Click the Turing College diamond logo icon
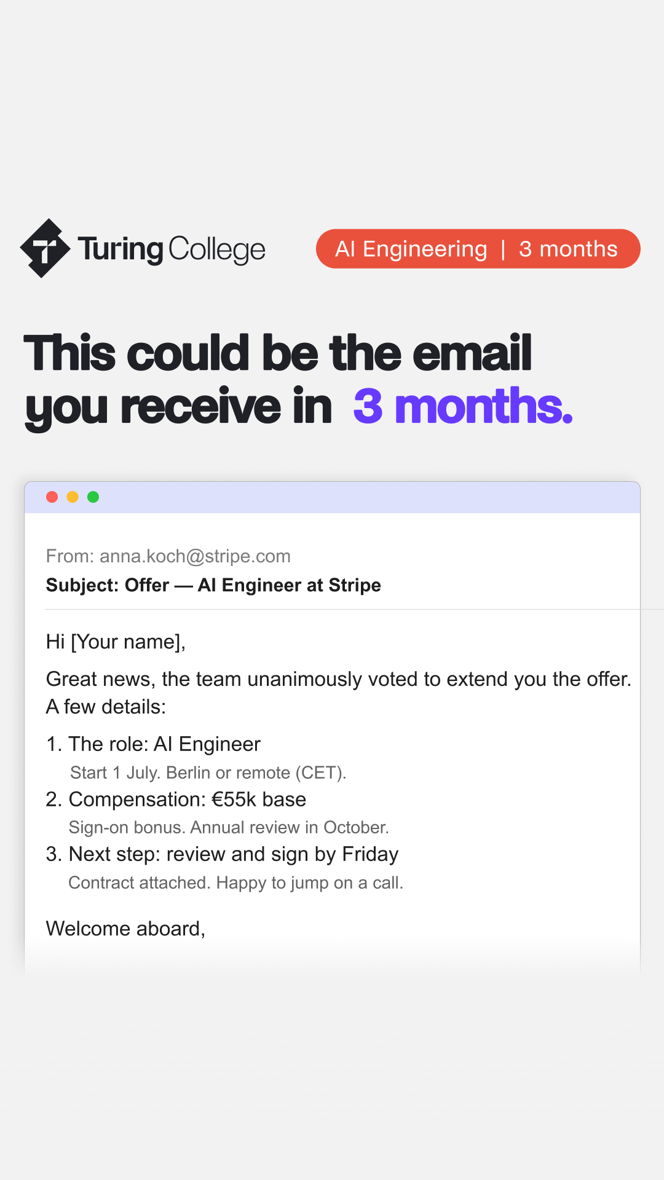 click(x=45, y=248)
